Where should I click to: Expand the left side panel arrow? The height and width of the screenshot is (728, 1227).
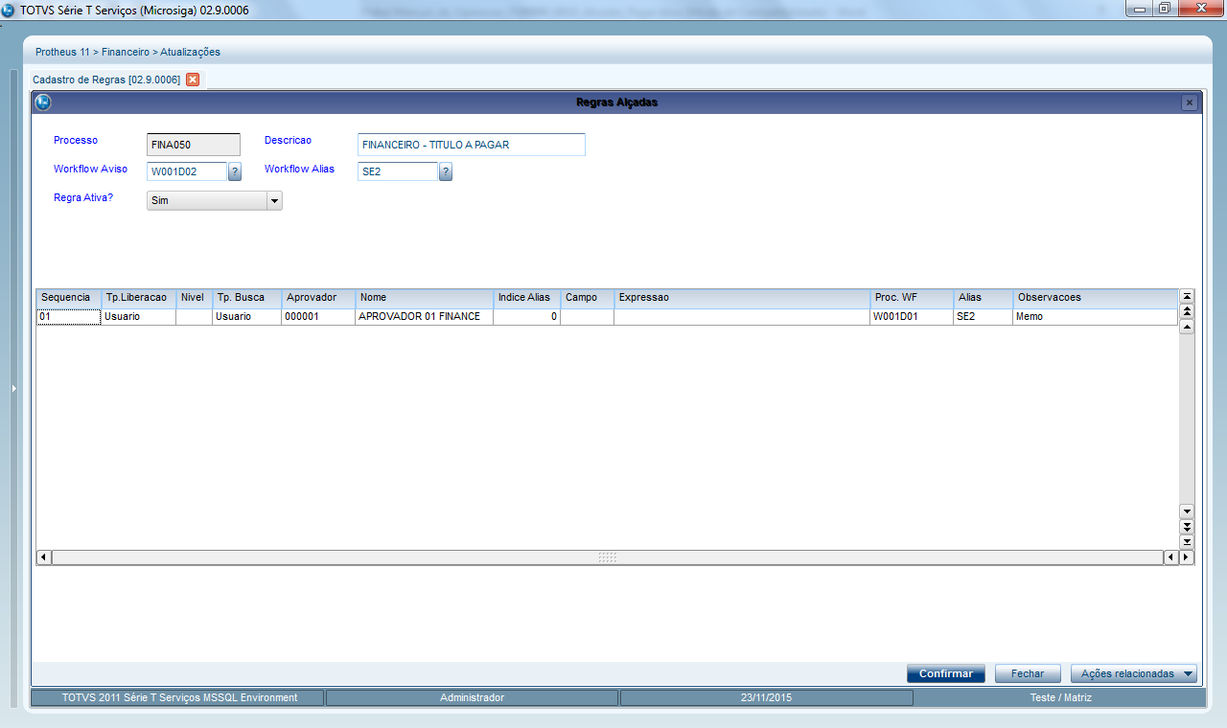pyautogui.click(x=13, y=388)
